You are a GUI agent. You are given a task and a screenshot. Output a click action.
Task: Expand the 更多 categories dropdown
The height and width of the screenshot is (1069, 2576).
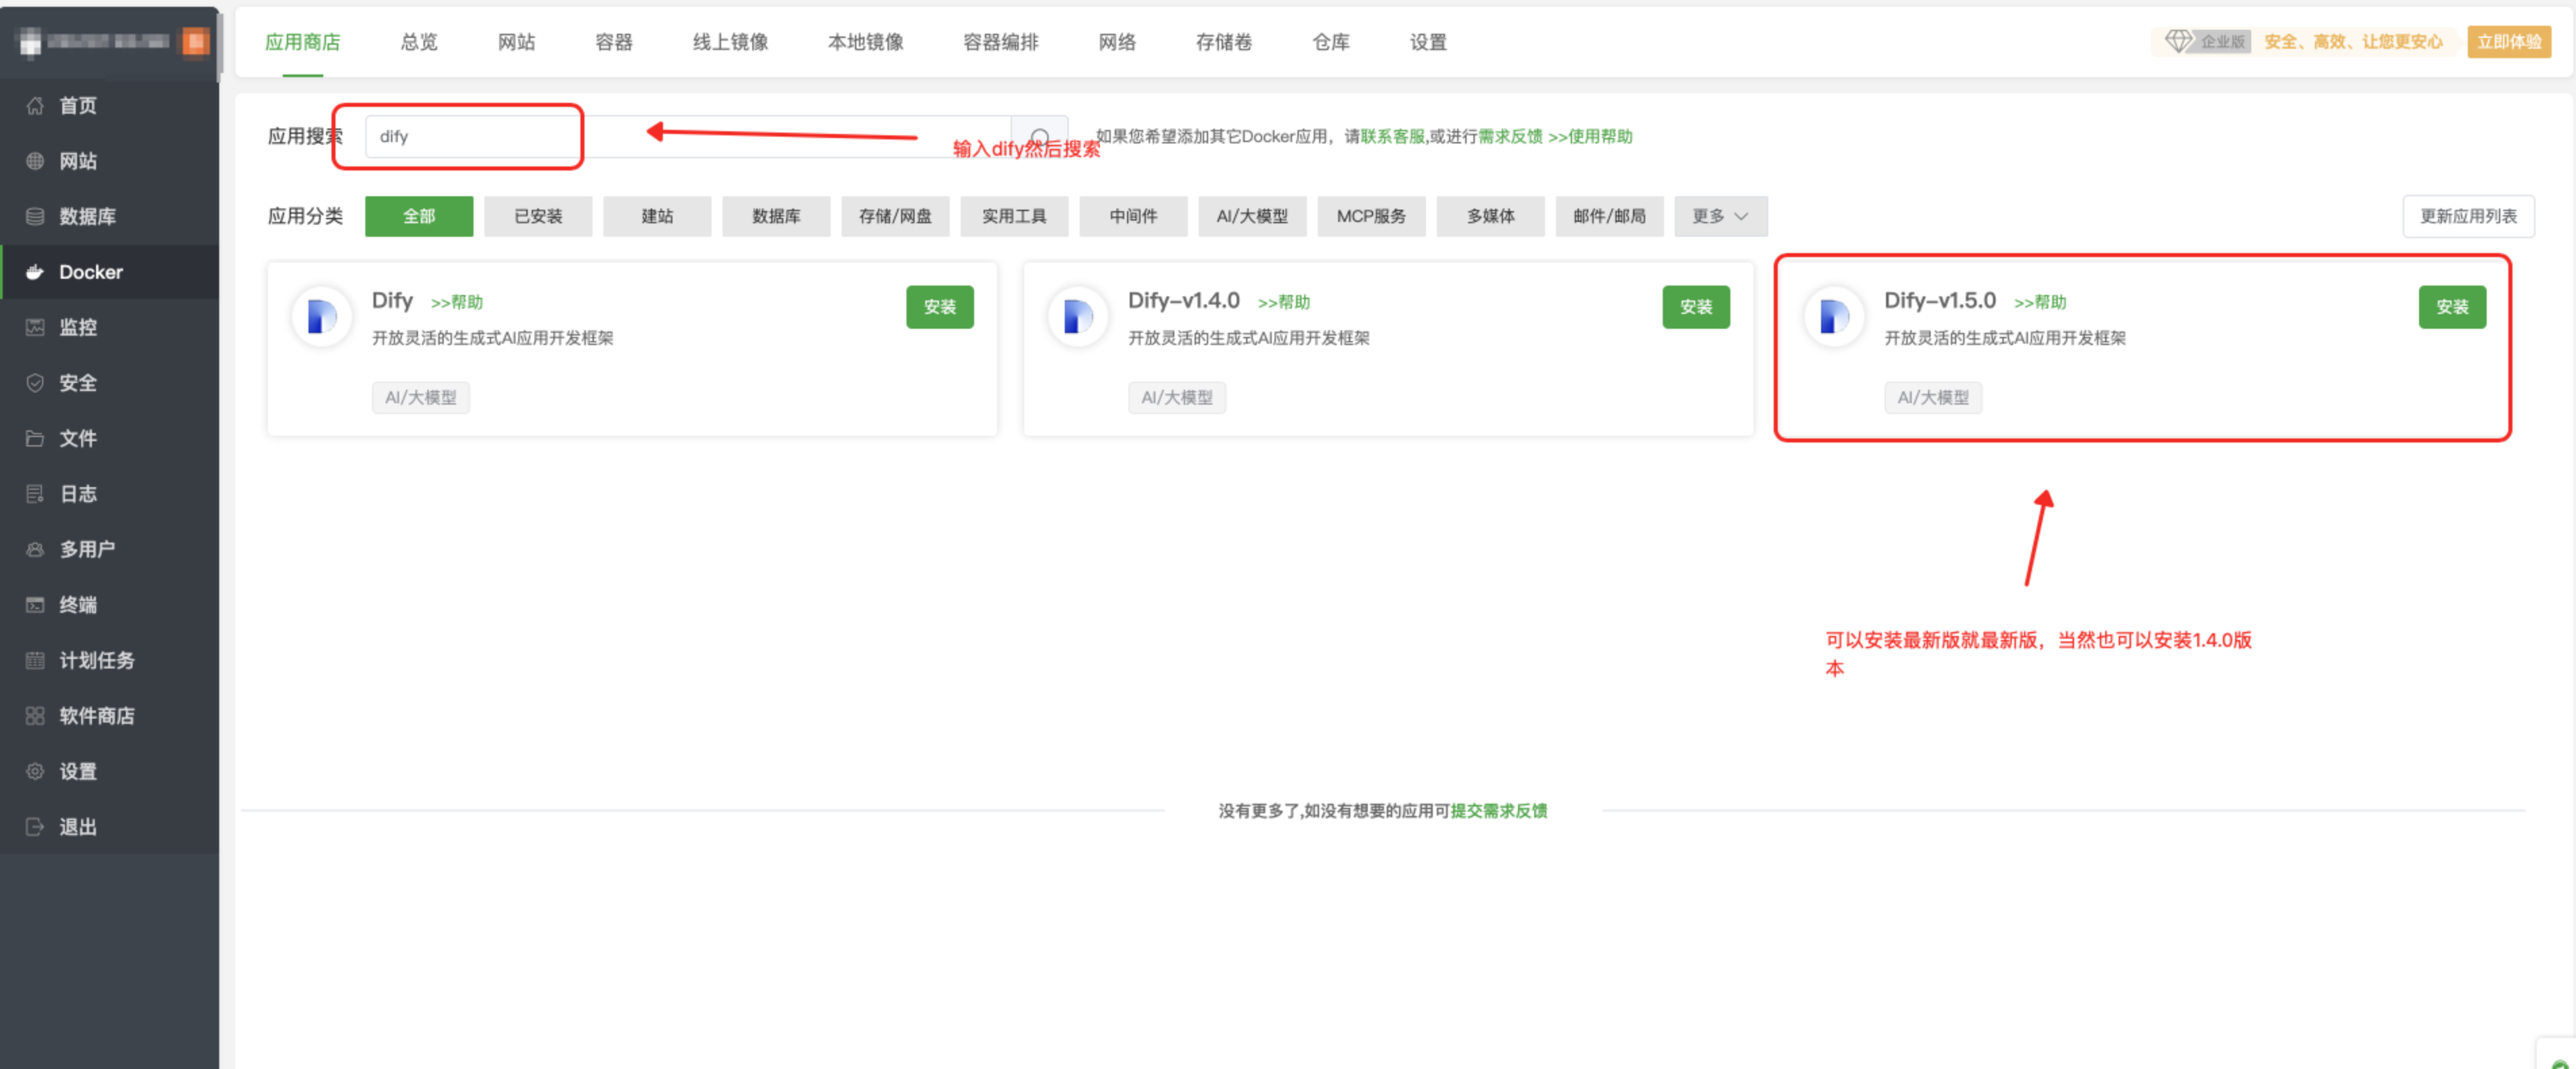pyautogui.click(x=1720, y=217)
